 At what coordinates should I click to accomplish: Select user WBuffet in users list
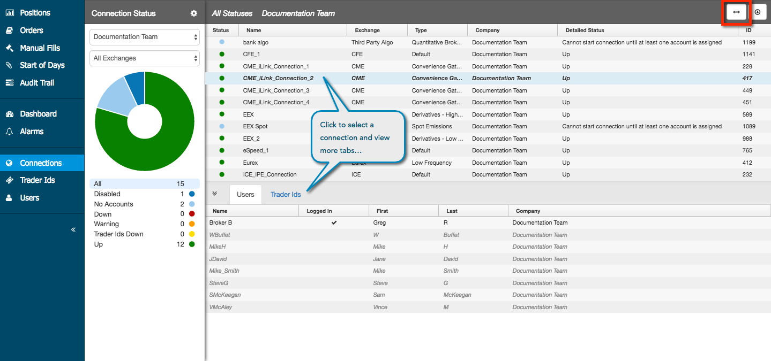tap(488, 235)
